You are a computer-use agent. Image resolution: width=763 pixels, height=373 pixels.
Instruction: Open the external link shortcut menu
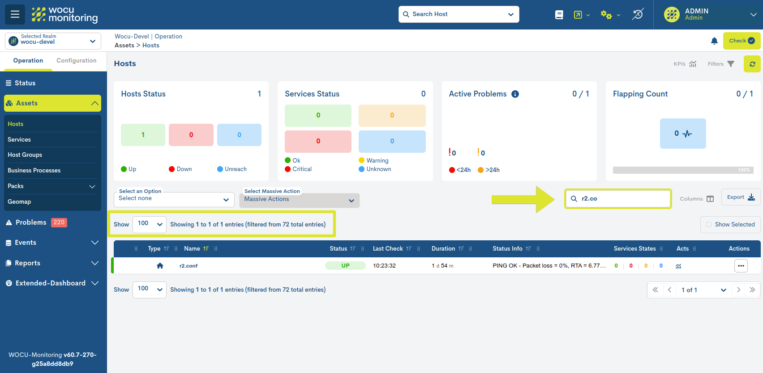coord(581,15)
